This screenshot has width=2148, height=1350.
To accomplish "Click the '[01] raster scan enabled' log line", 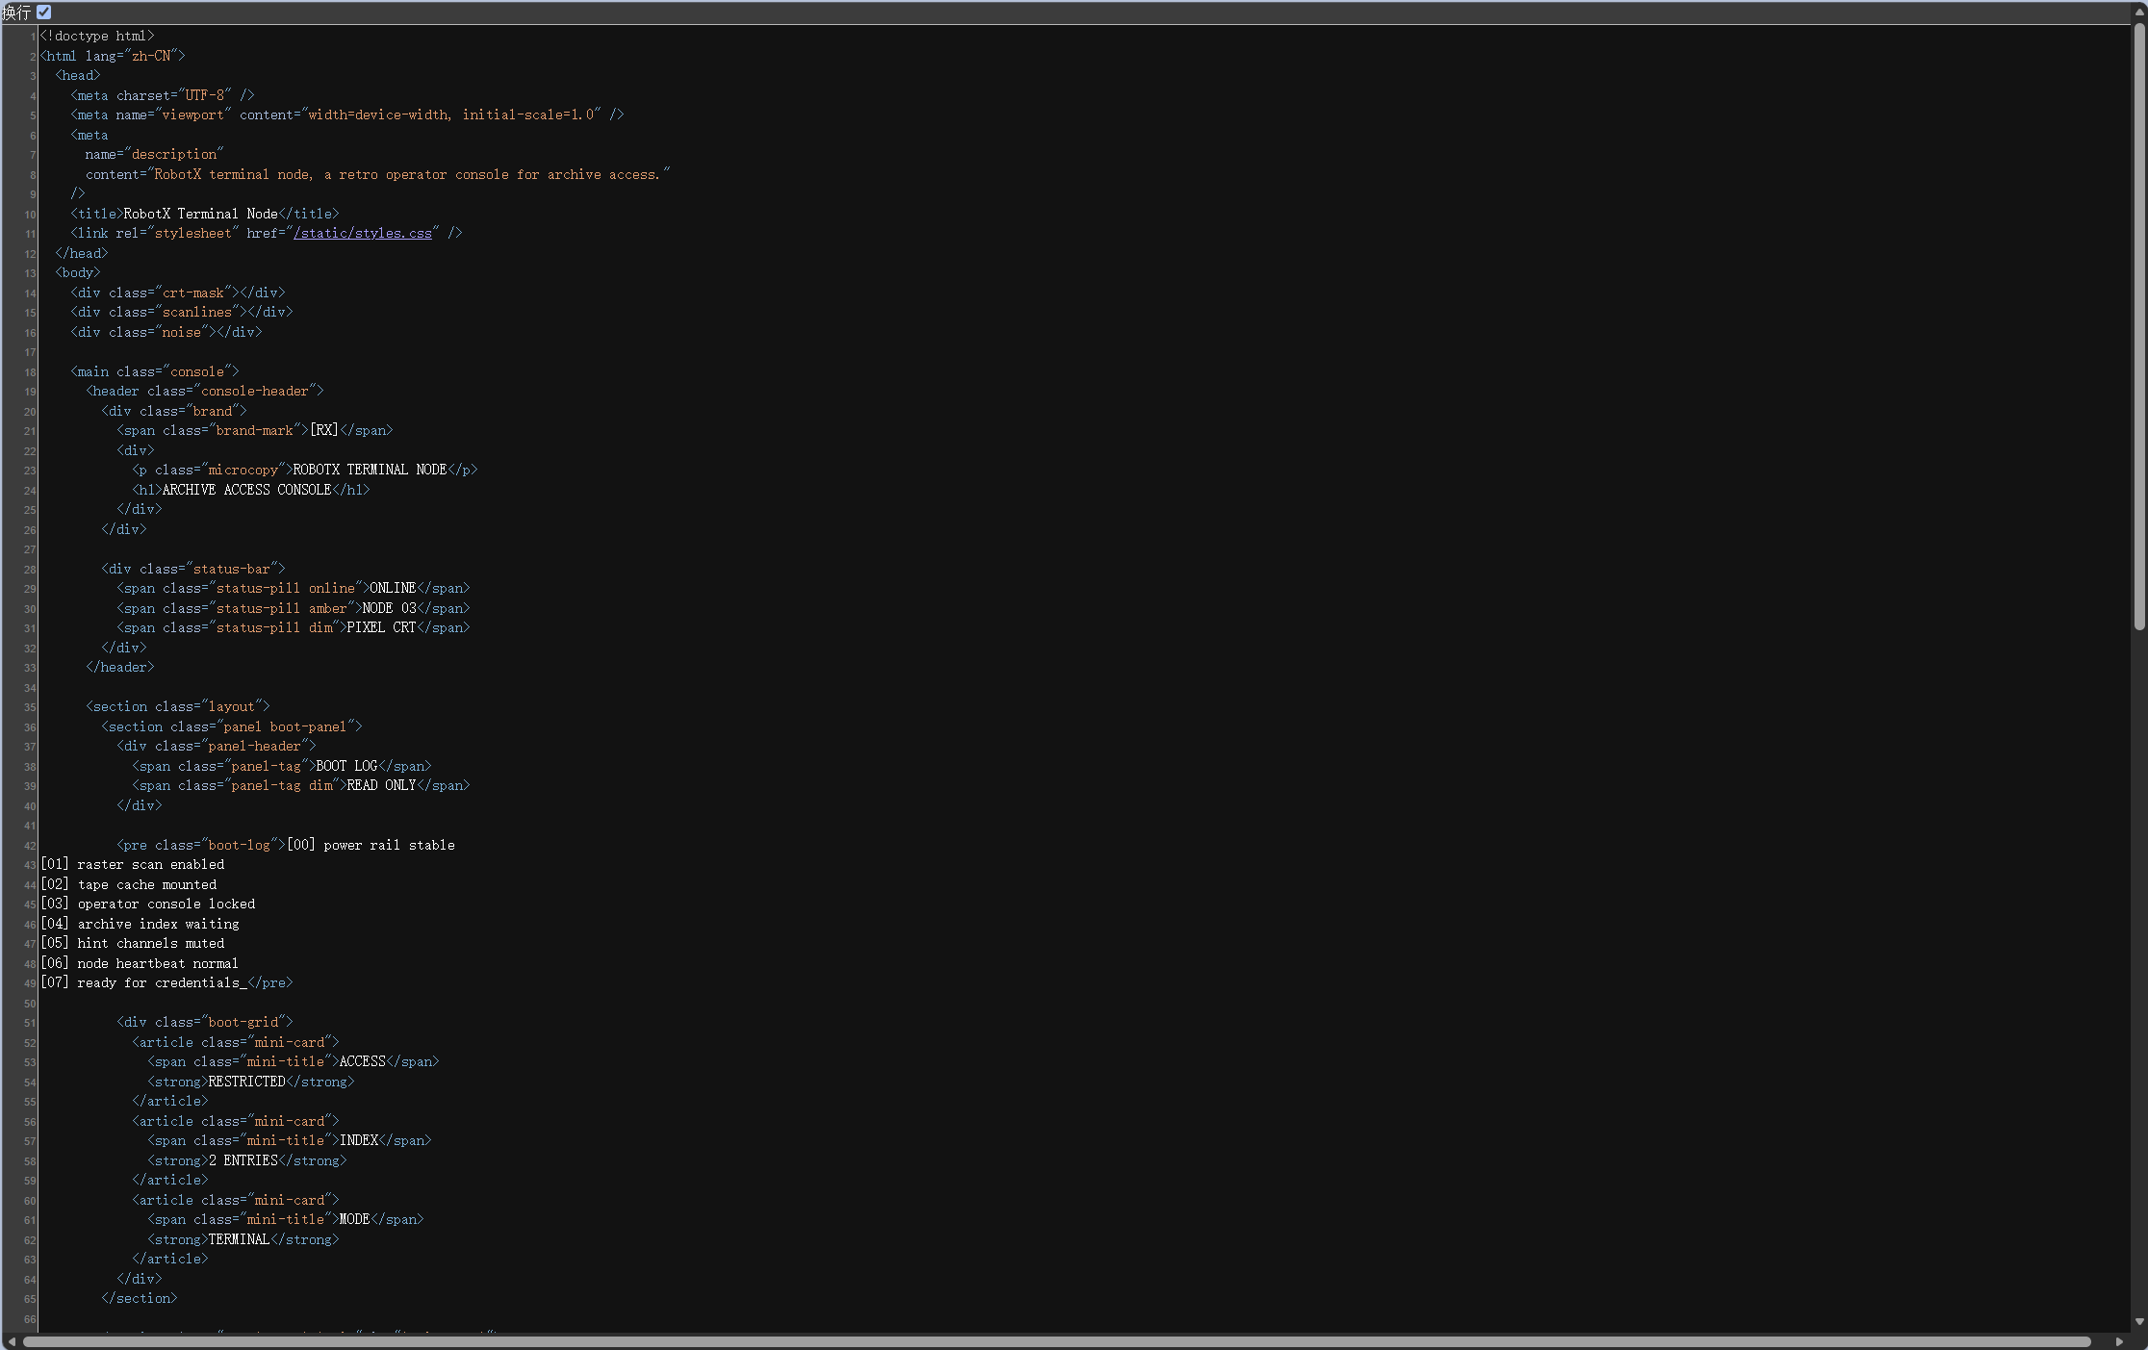I will [132, 864].
